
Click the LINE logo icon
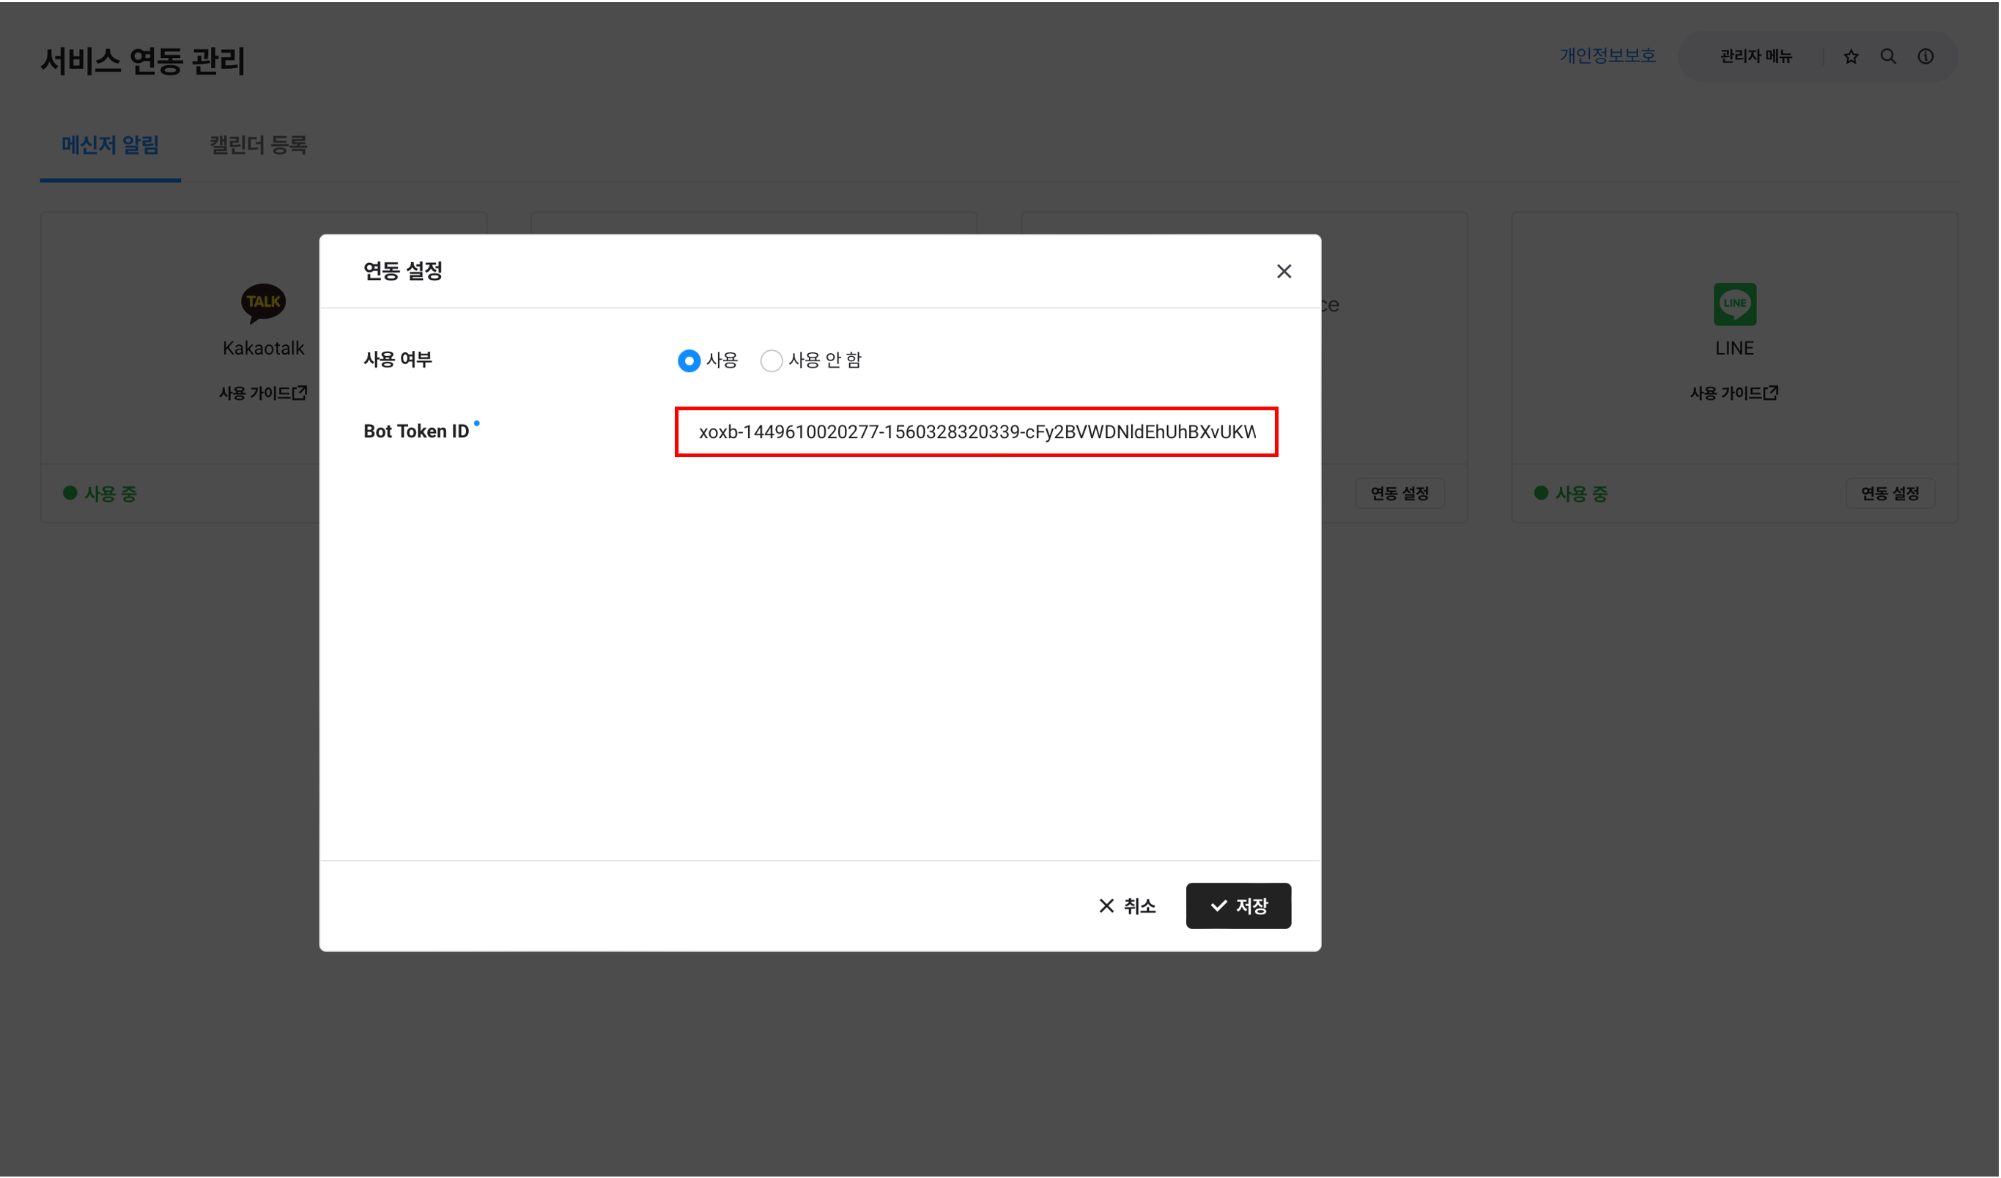point(1734,304)
